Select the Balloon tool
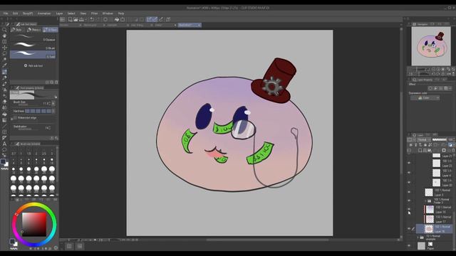The height and width of the screenshot is (256, 456). [4, 150]
